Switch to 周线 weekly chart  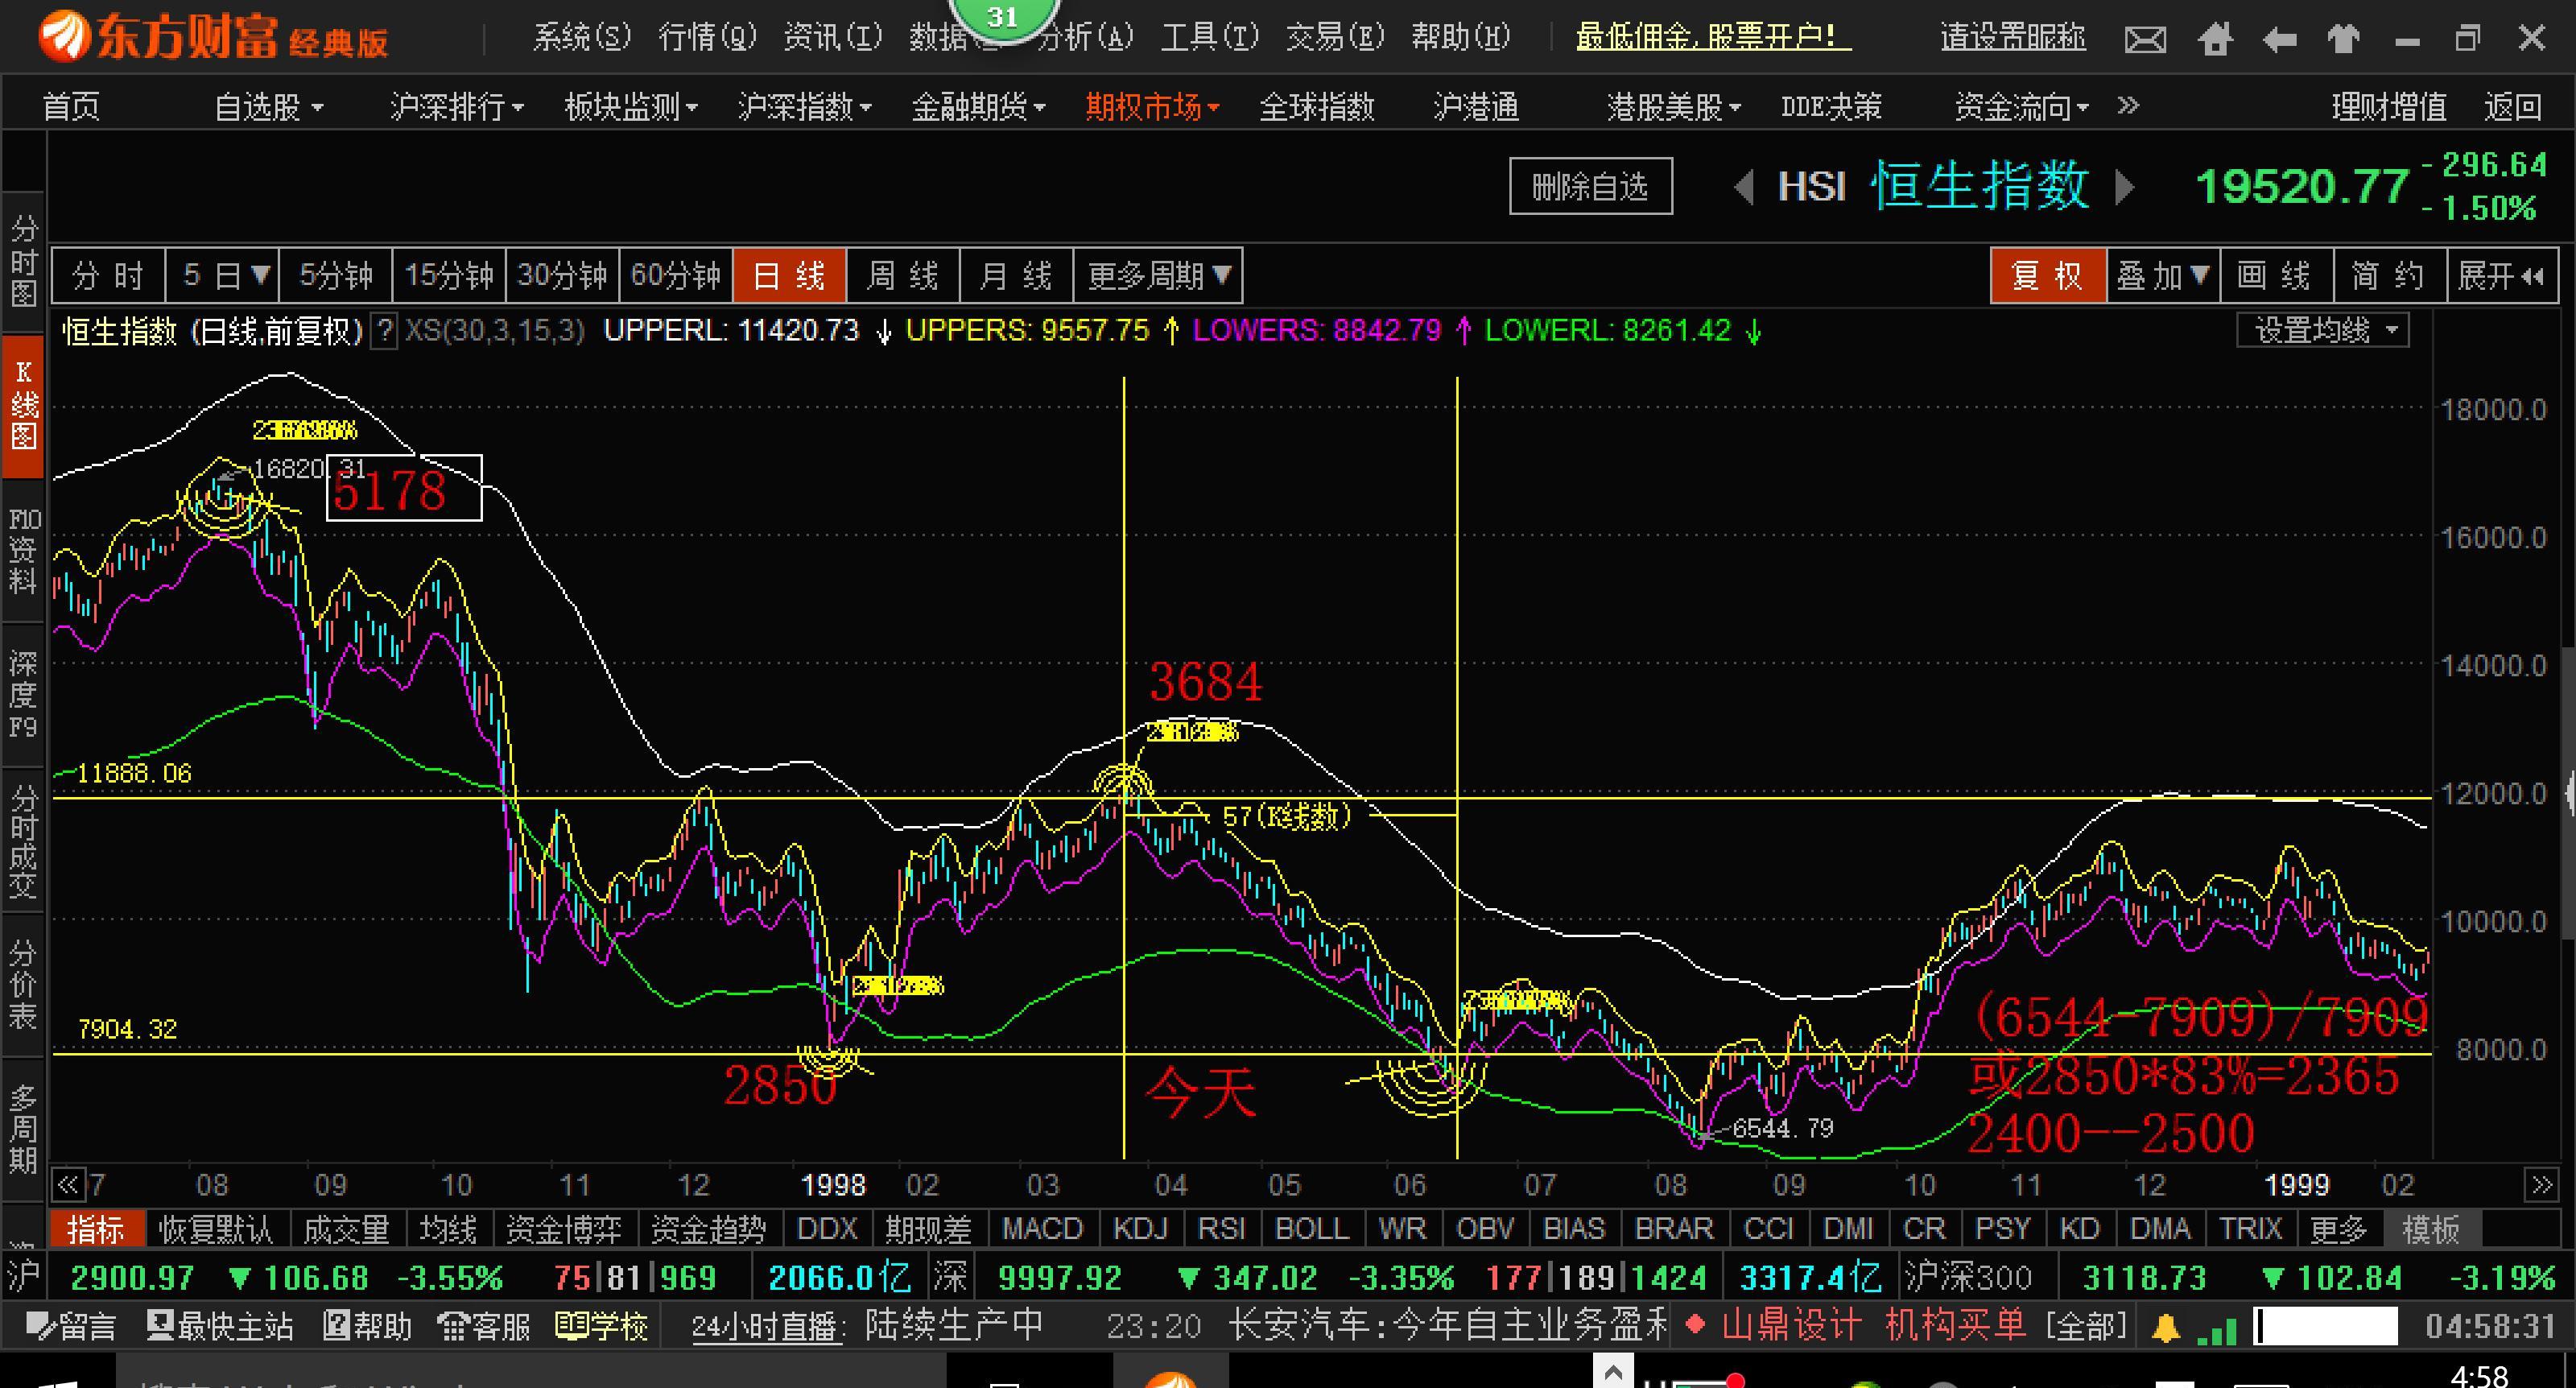tap(903, 275)
